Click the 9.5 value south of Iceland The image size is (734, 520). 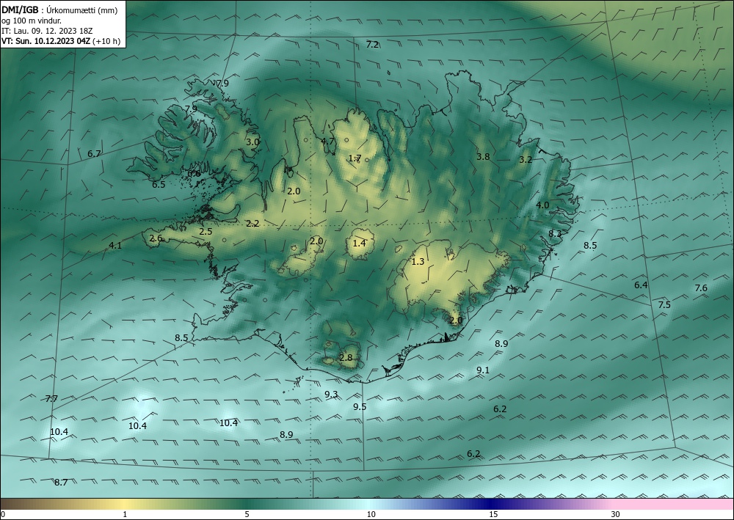tap(360, 407)
